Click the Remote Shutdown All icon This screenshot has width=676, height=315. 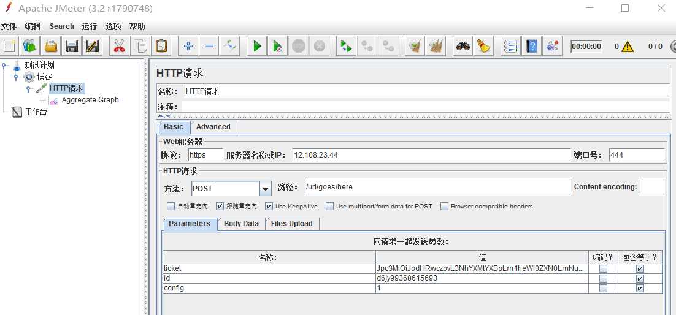point(388,46)
